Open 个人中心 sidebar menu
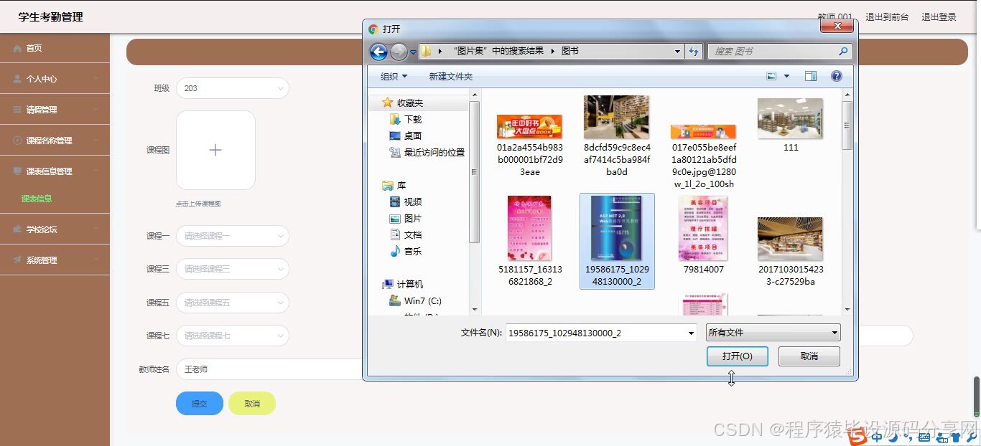Screen dimensions: 981x446 coord(55,79)
